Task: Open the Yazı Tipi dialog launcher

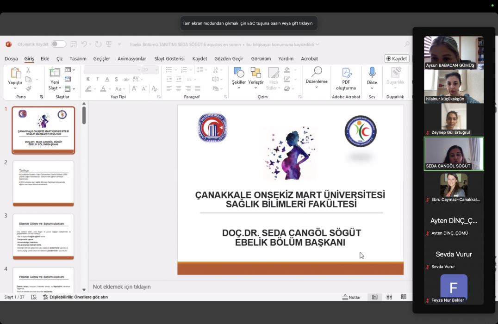Action: 159,97
